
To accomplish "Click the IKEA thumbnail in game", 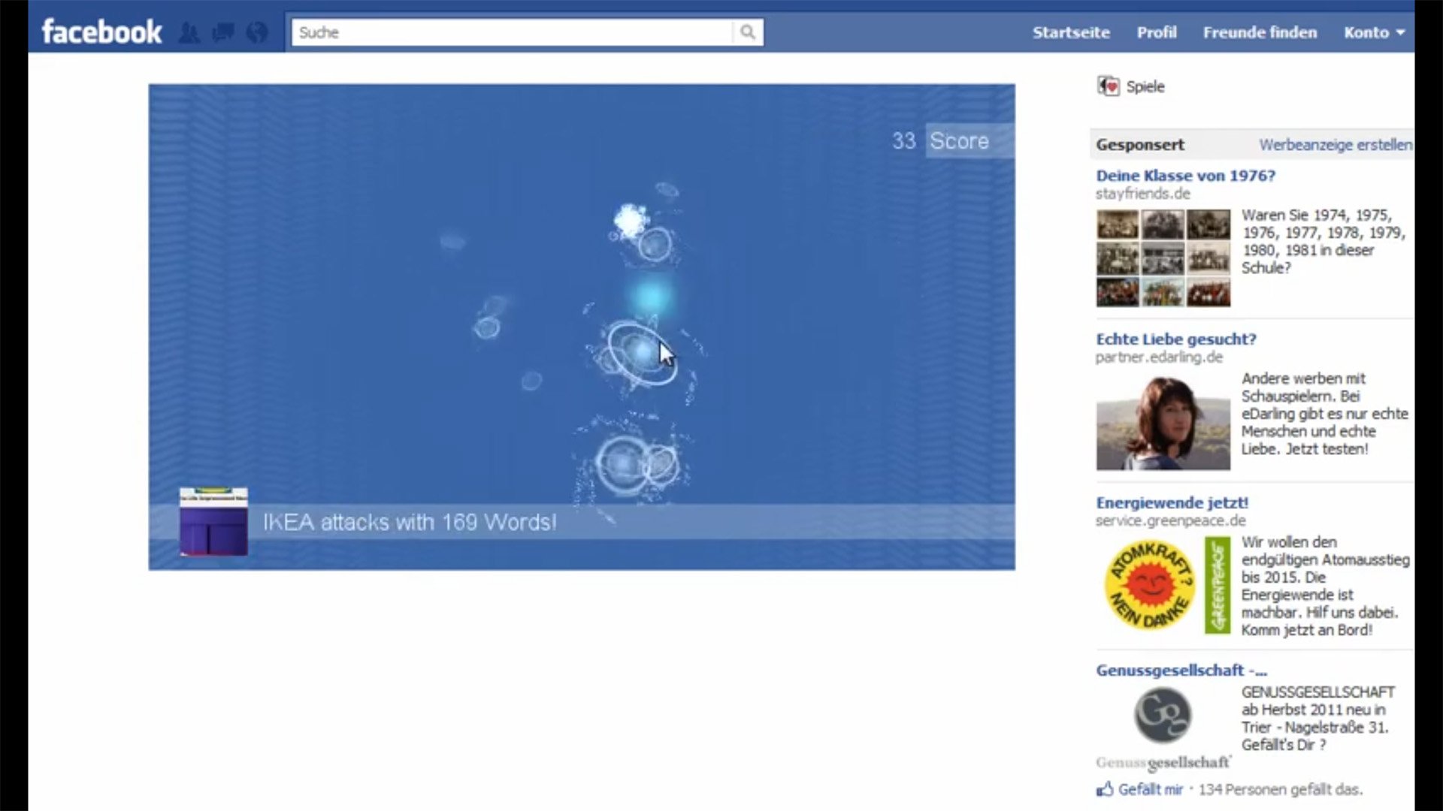I will [x=213, y=522].
